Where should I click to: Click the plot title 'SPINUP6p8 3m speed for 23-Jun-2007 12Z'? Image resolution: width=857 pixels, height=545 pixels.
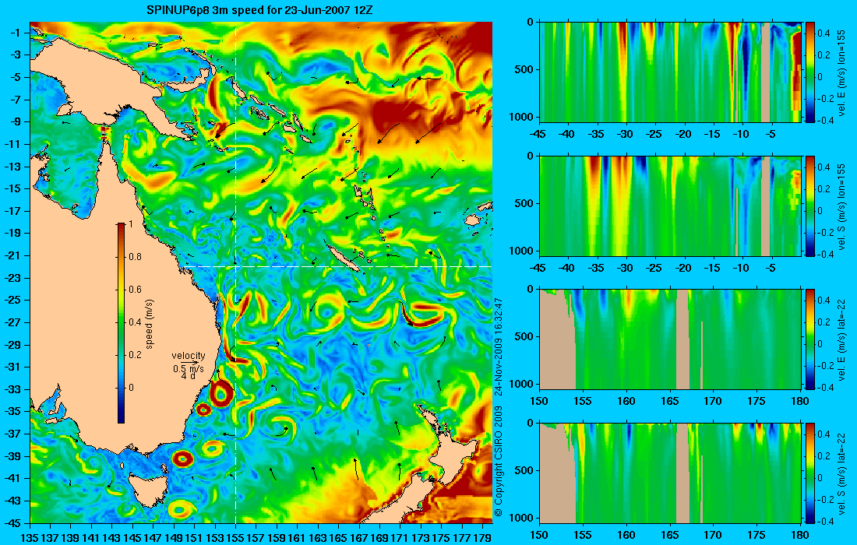pos(260,10)
